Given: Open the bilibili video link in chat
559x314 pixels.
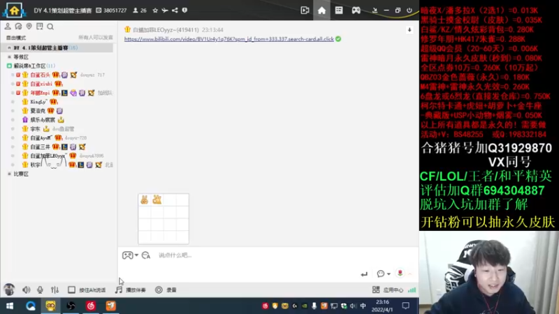Looking at the screenshot, I should coord(229,39).
